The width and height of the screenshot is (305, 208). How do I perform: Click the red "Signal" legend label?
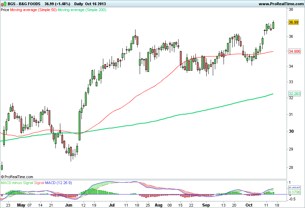(x=39, y=183)
